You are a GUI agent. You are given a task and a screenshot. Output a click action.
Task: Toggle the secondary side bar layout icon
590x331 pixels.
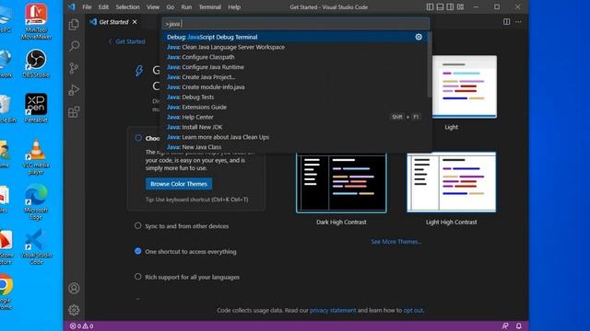pyautogui.click(x=450, y=6)
